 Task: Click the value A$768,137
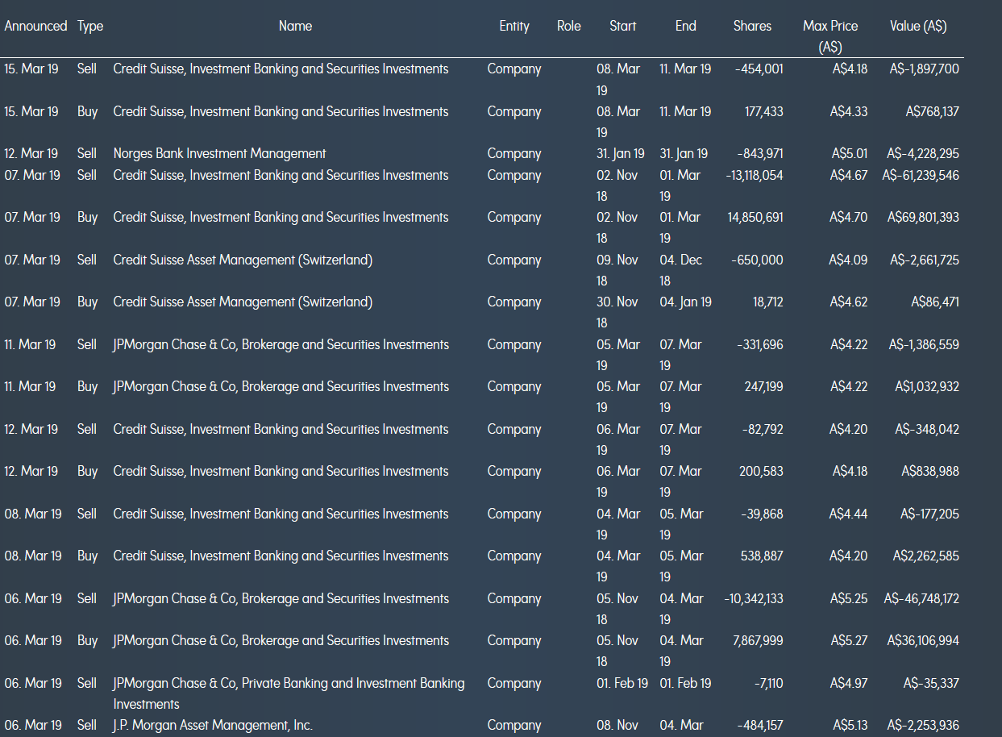(933, 111)
